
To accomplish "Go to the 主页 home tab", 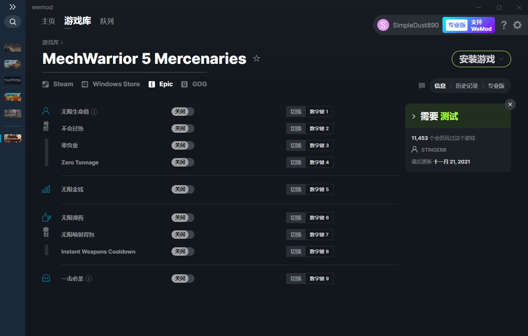I will click(x=48, y=21).
